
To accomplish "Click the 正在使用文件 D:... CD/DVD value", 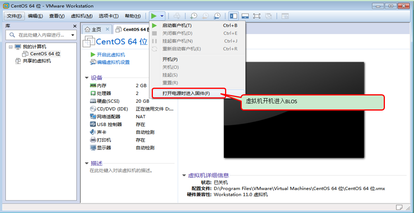I will coord(155,109).
